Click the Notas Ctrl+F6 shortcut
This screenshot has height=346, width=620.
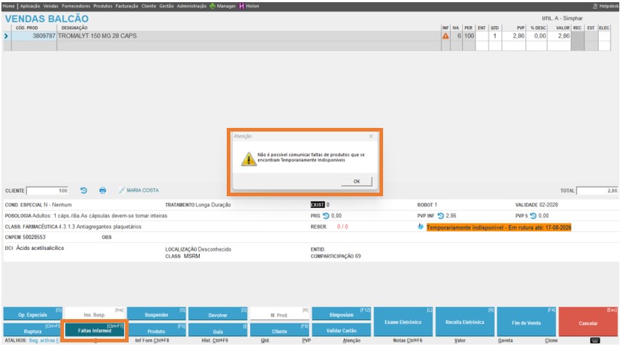click(x=407, y=340)
